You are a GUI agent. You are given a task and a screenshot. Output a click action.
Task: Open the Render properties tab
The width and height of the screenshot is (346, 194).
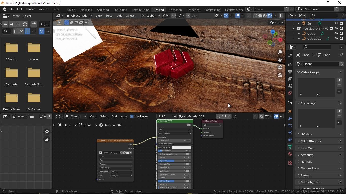coord(290,65)
